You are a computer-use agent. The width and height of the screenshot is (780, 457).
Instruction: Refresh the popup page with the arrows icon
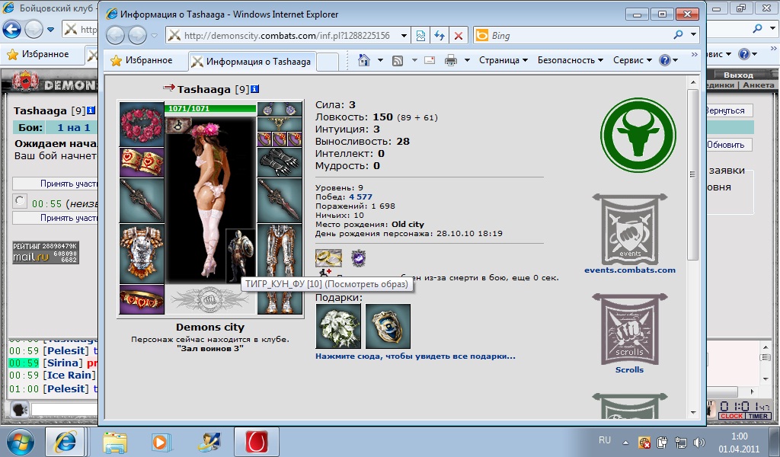click(x=440, y=35)
